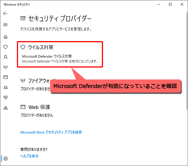Open Device security laptop icon
The height and width of the screenshot is (166, 188).
click(x=5, y=87)
